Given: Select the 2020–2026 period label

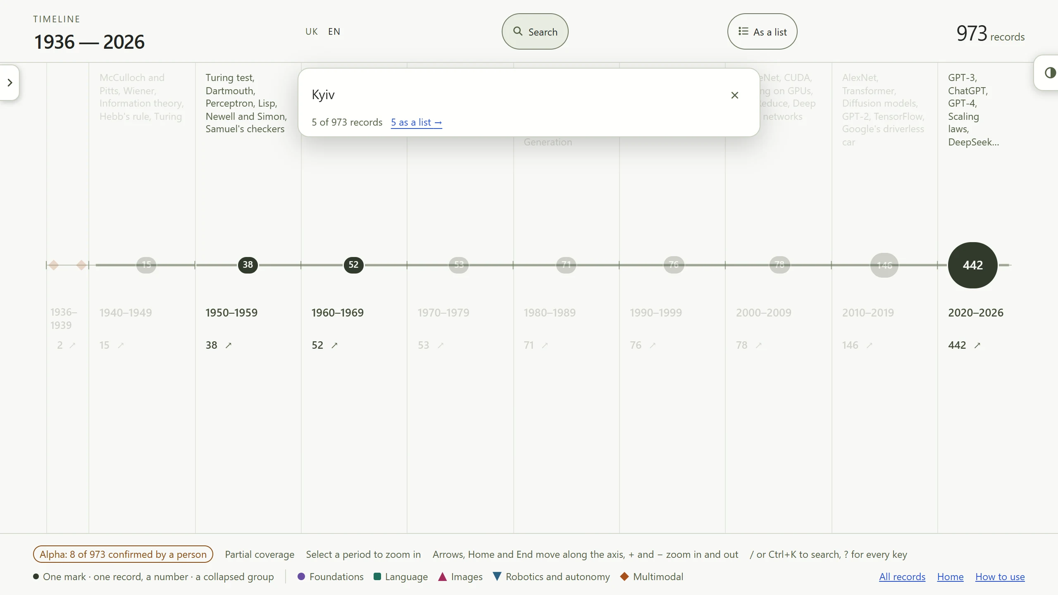Looking at the screenshot, I should [976, 313].
